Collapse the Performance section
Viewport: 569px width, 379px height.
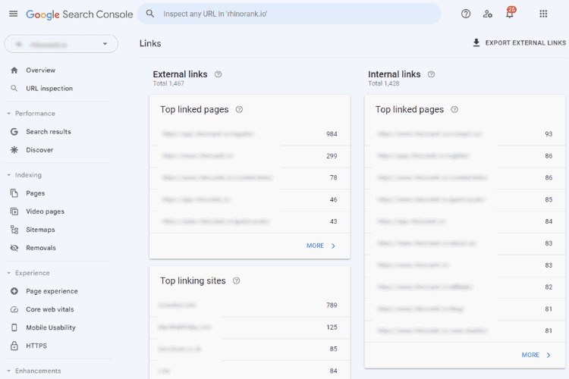pyautogui.click(x=8, y=114)
